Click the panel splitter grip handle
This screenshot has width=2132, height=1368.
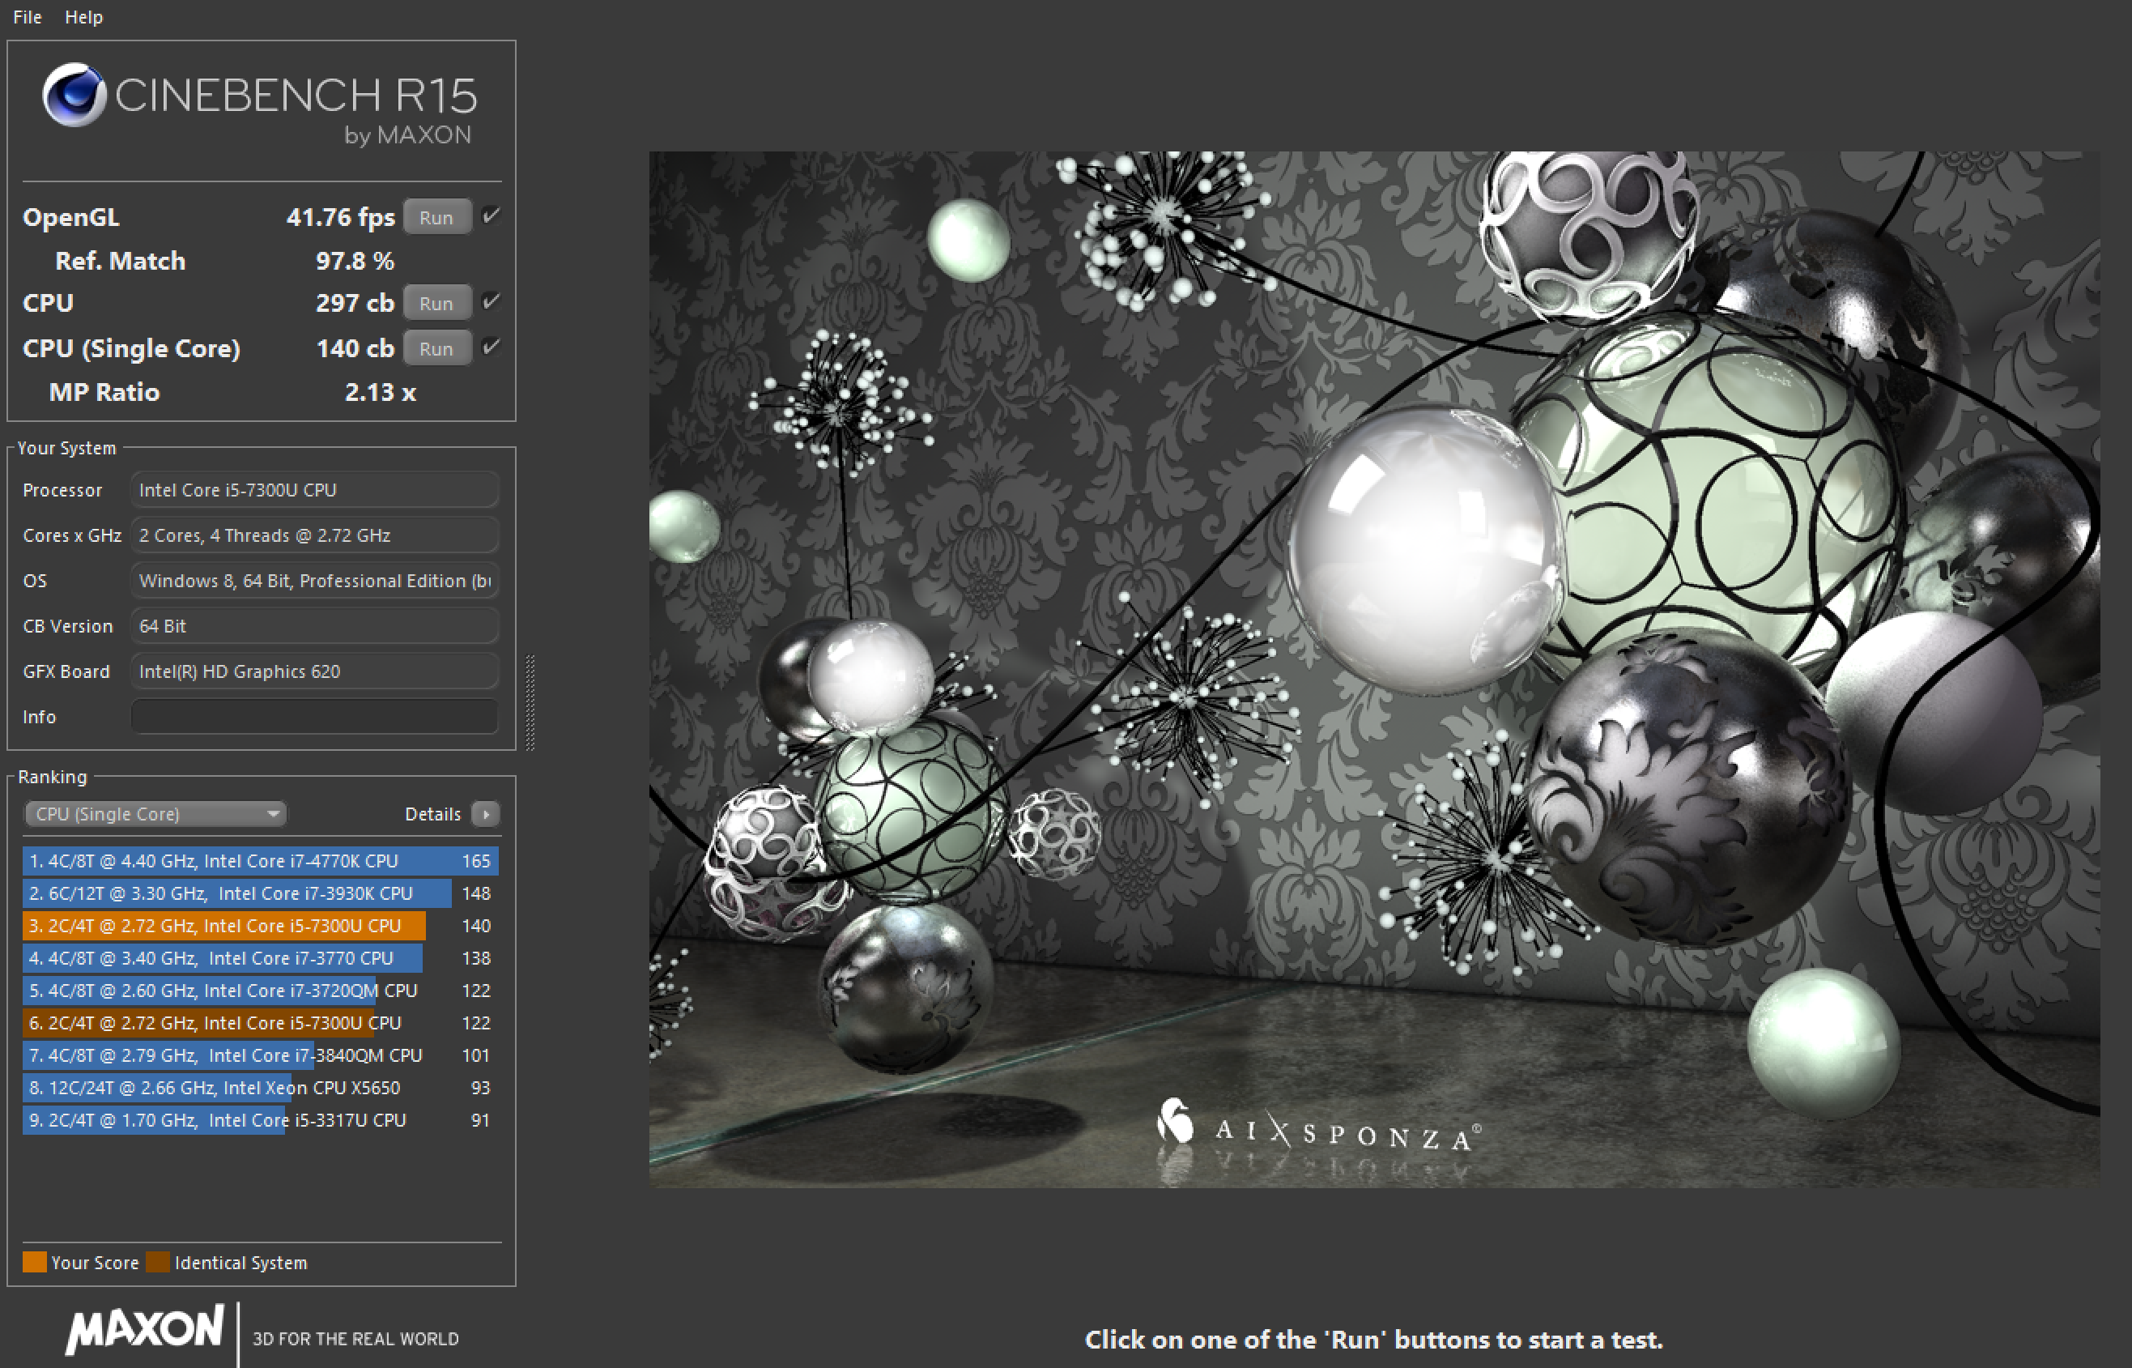click(530, 703)
